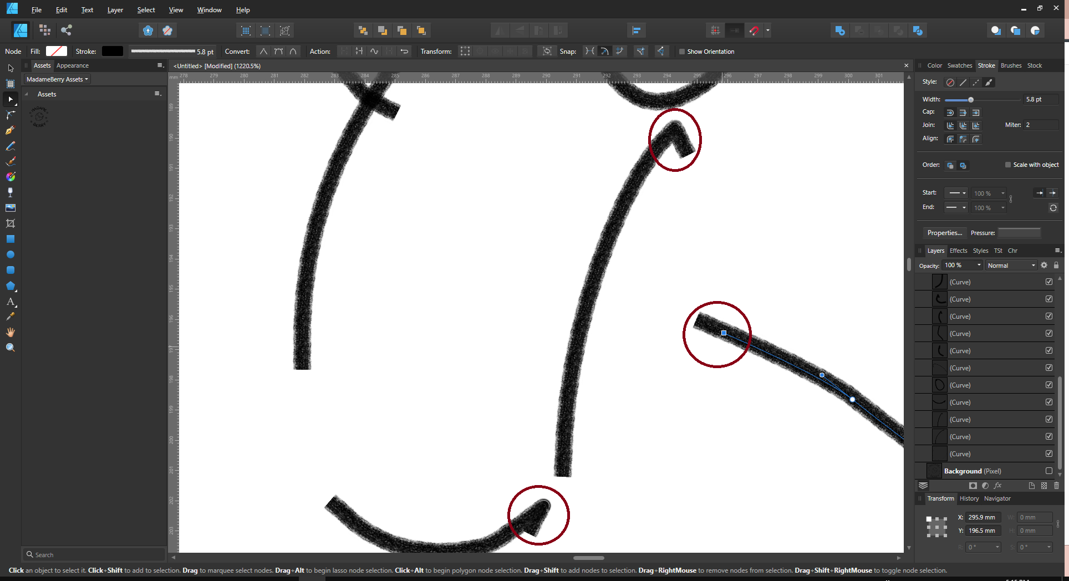
Task: Switch to the Appearance tab
Action: 72,65
